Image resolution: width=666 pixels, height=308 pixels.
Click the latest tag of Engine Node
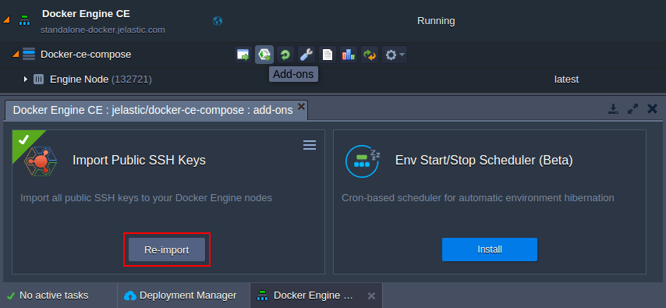point(566,80)
